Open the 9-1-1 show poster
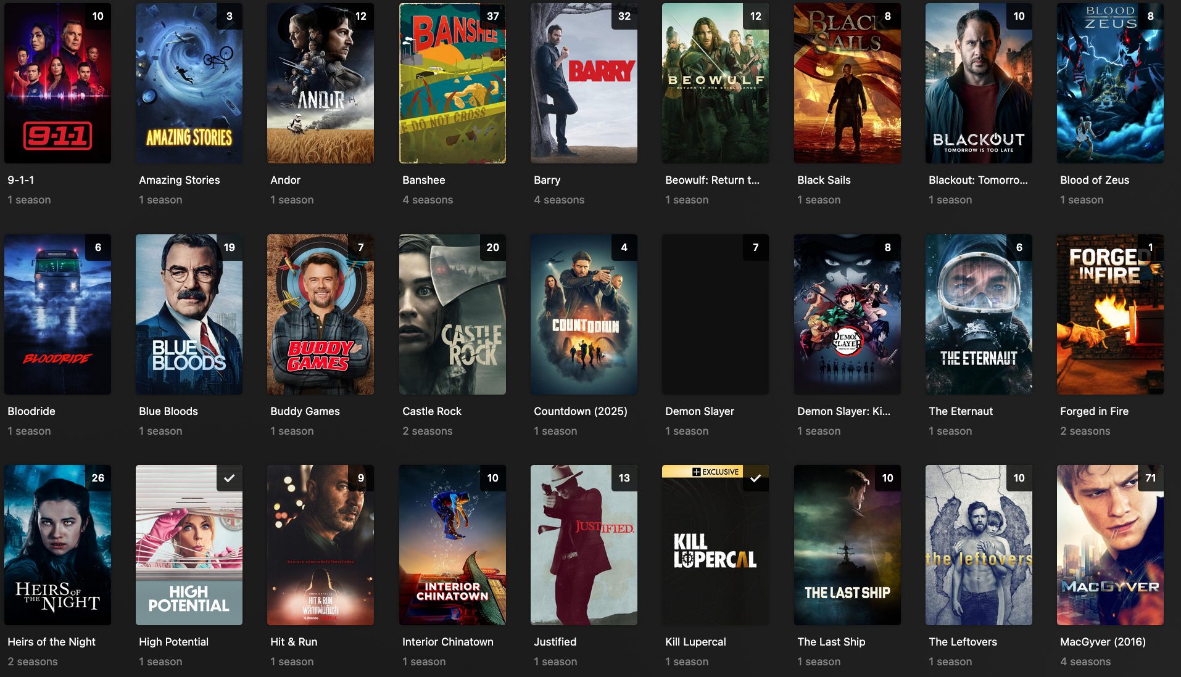Screen dimensions: 1181x677 tap(57, 83)
